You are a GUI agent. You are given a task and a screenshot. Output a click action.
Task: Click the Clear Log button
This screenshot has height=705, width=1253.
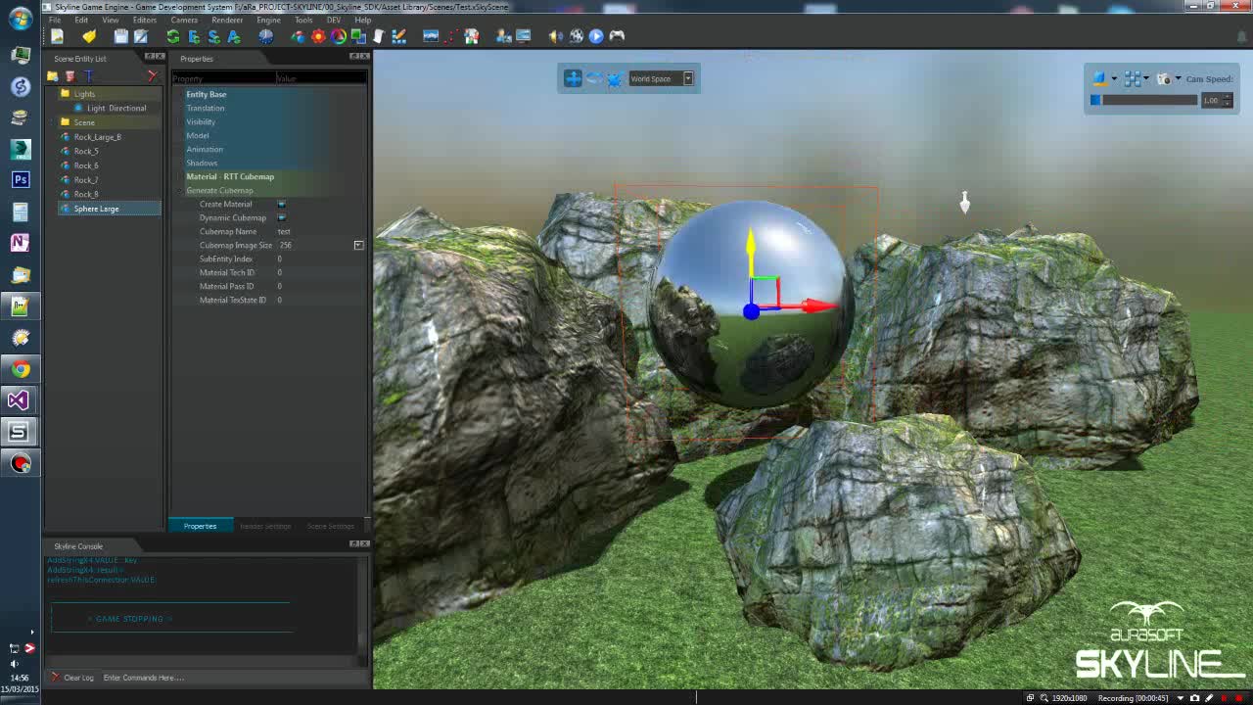click(72, 678)
